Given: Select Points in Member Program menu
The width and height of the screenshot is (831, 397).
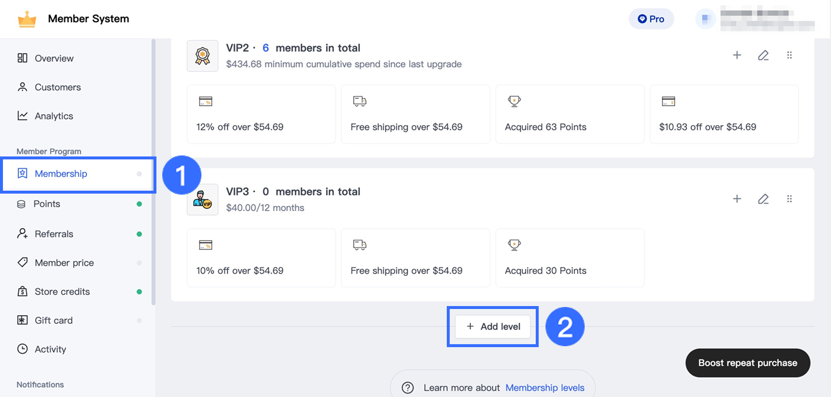Looking at the screenshot, I should point(46,204).
